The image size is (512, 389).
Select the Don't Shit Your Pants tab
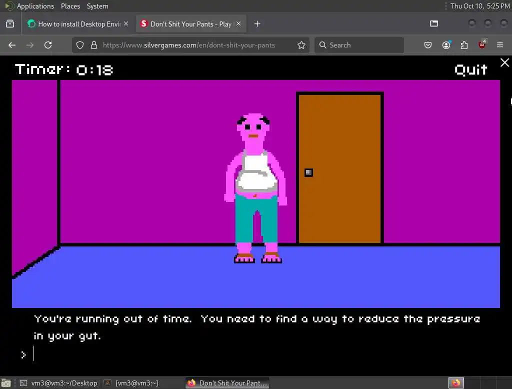pos(191,24)
